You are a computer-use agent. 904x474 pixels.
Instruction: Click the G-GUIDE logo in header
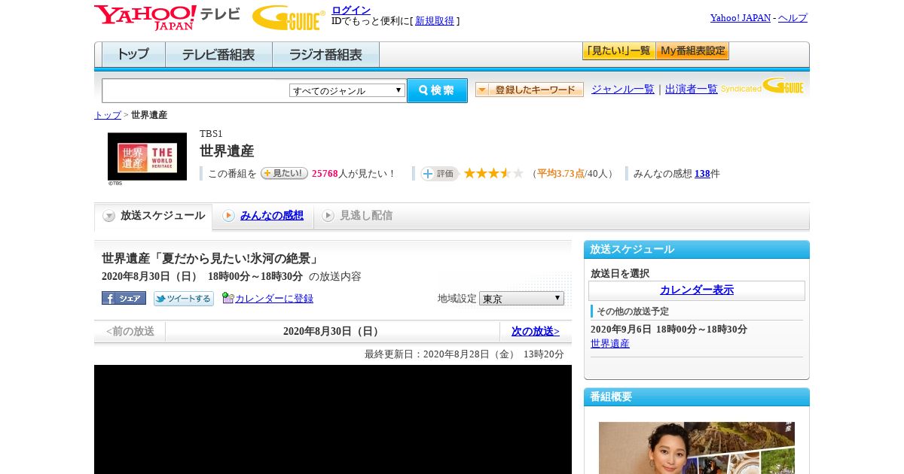[x=289, y=17]
